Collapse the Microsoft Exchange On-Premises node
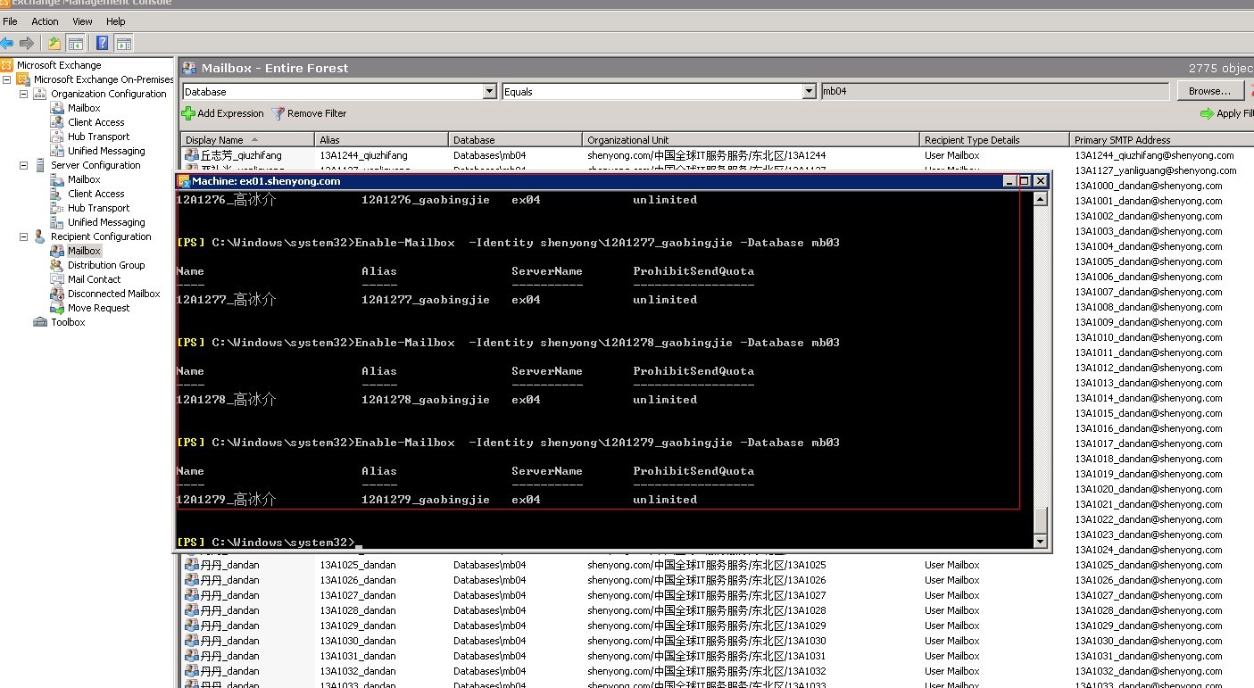 (7, 79)
